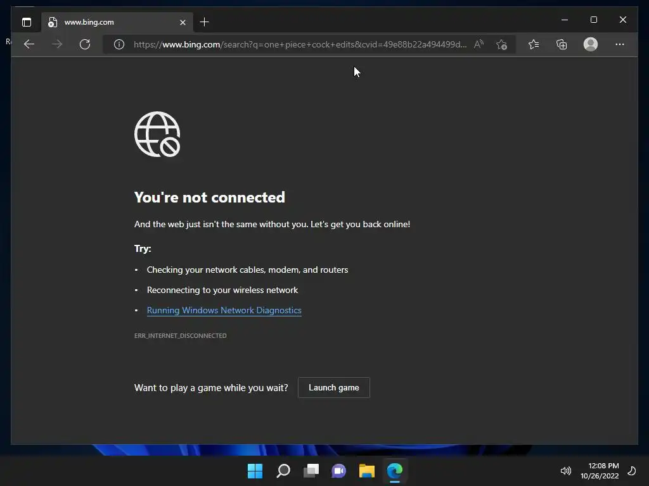Click Microsoft Edge taskbar icon
The width and height of the screenshot is (649, 486).
(x=394, y=471)
